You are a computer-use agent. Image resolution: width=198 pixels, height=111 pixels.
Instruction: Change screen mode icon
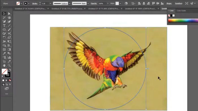click(x=7, y=89)
